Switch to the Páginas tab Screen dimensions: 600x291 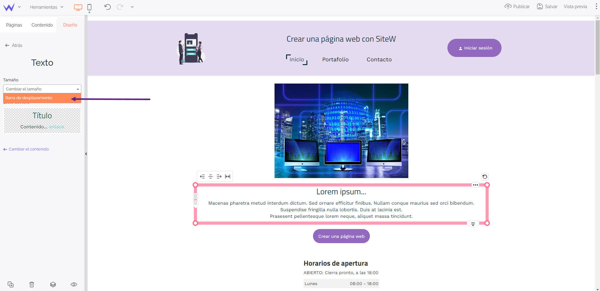[x=14, y=25]
